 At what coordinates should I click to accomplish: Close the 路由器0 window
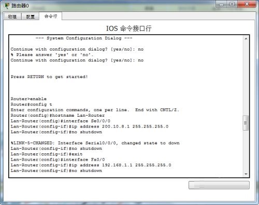(247, 4)
